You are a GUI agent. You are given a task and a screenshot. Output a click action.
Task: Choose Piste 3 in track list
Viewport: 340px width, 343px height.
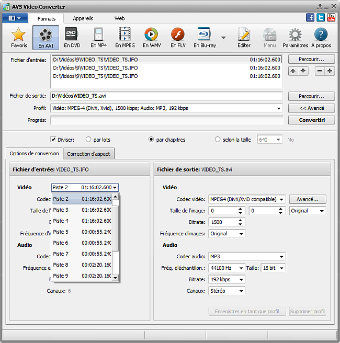coord(82,210)
